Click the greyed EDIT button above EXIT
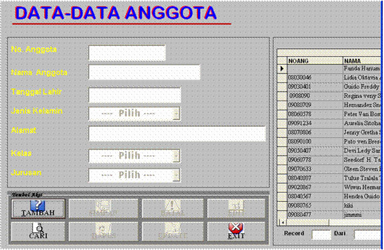 pyautogui.click(x=236, y=209)
